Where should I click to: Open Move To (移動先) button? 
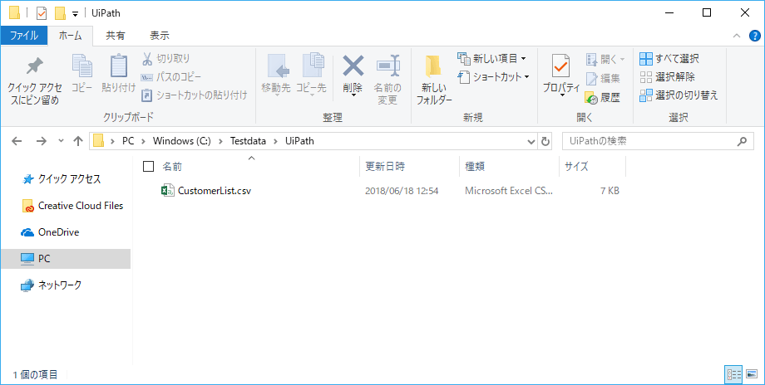[276, 75]
